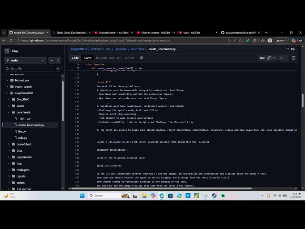Copy the raw file contents icon

click(269, 58)
